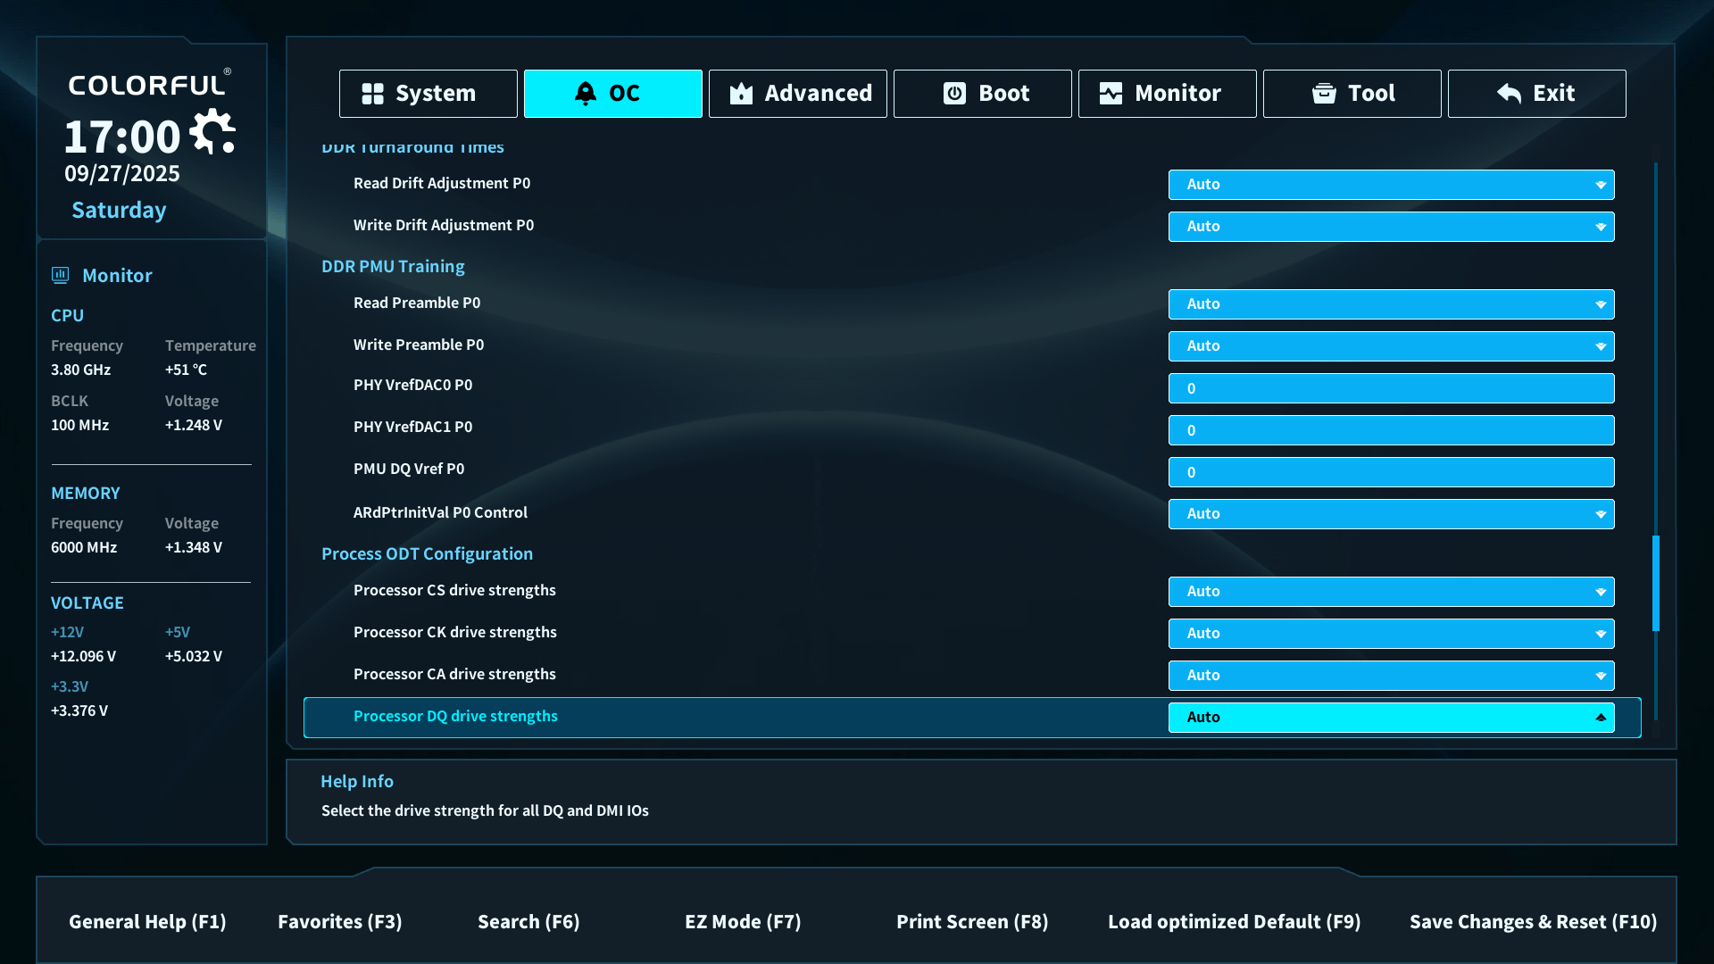Expand the Write Preamble P0 dropdown
This screenshot has height=964, width=1714.
(x=1391, y=346)
